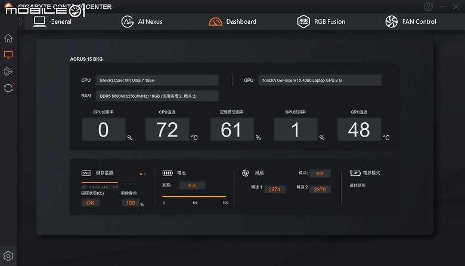Viewport: 465px width, 266px height.
Task: Click the CPU usage value 0
Action: (x=104, y=129)
